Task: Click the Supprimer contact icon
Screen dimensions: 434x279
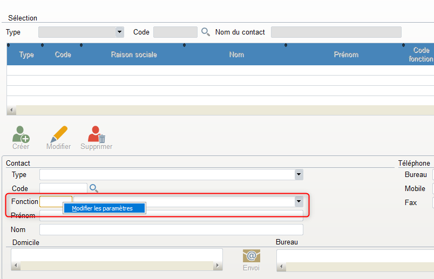Action: (x=96, y=134)
